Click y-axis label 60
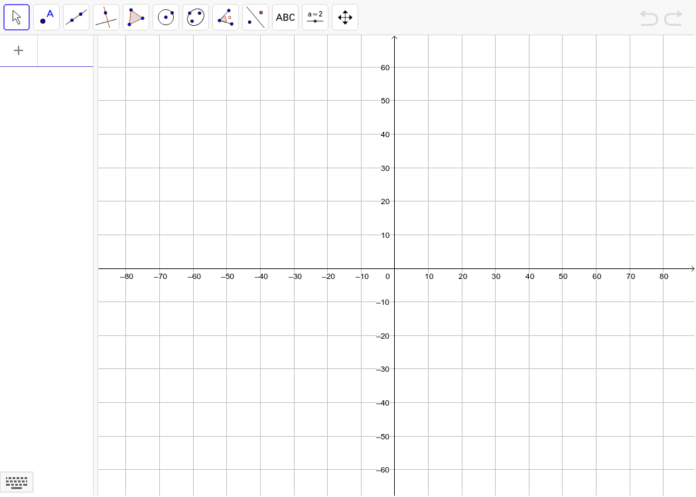The height and width of the screenshot is (497, 696). (x=385, y=68)
